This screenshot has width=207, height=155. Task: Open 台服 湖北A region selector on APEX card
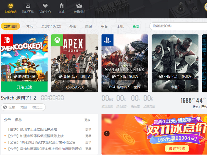coord(75,76)
